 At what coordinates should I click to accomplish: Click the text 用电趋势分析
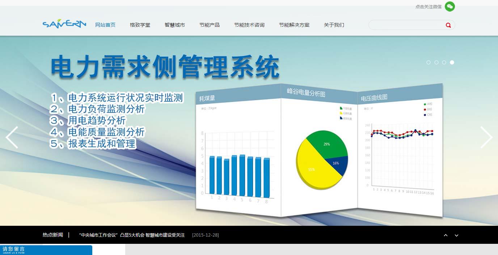(x=97, y=120)
